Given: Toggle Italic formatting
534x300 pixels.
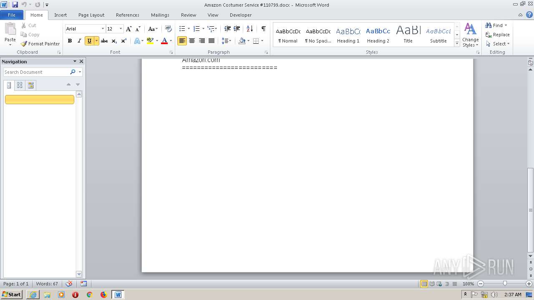Looking at the screenshot, I should tap(79, 41).
